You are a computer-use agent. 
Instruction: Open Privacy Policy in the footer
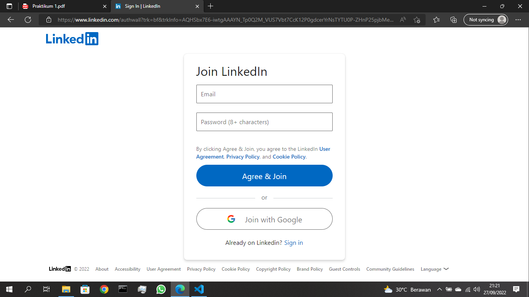tap(201, 269)
